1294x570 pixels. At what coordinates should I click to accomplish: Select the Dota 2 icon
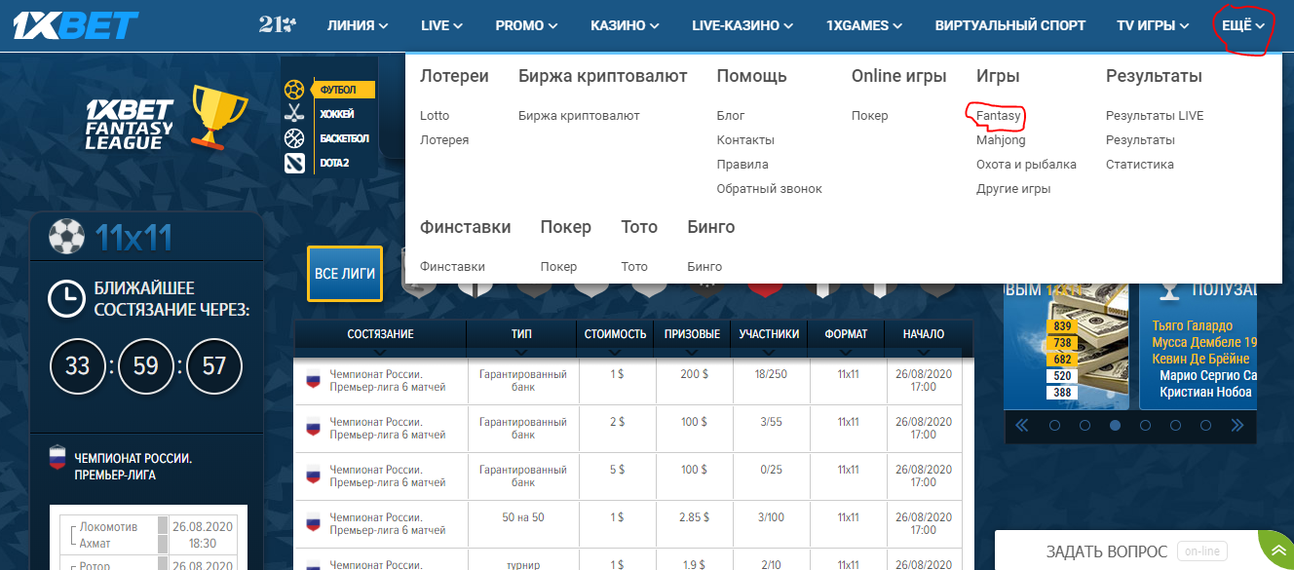(x=294, y=163)
